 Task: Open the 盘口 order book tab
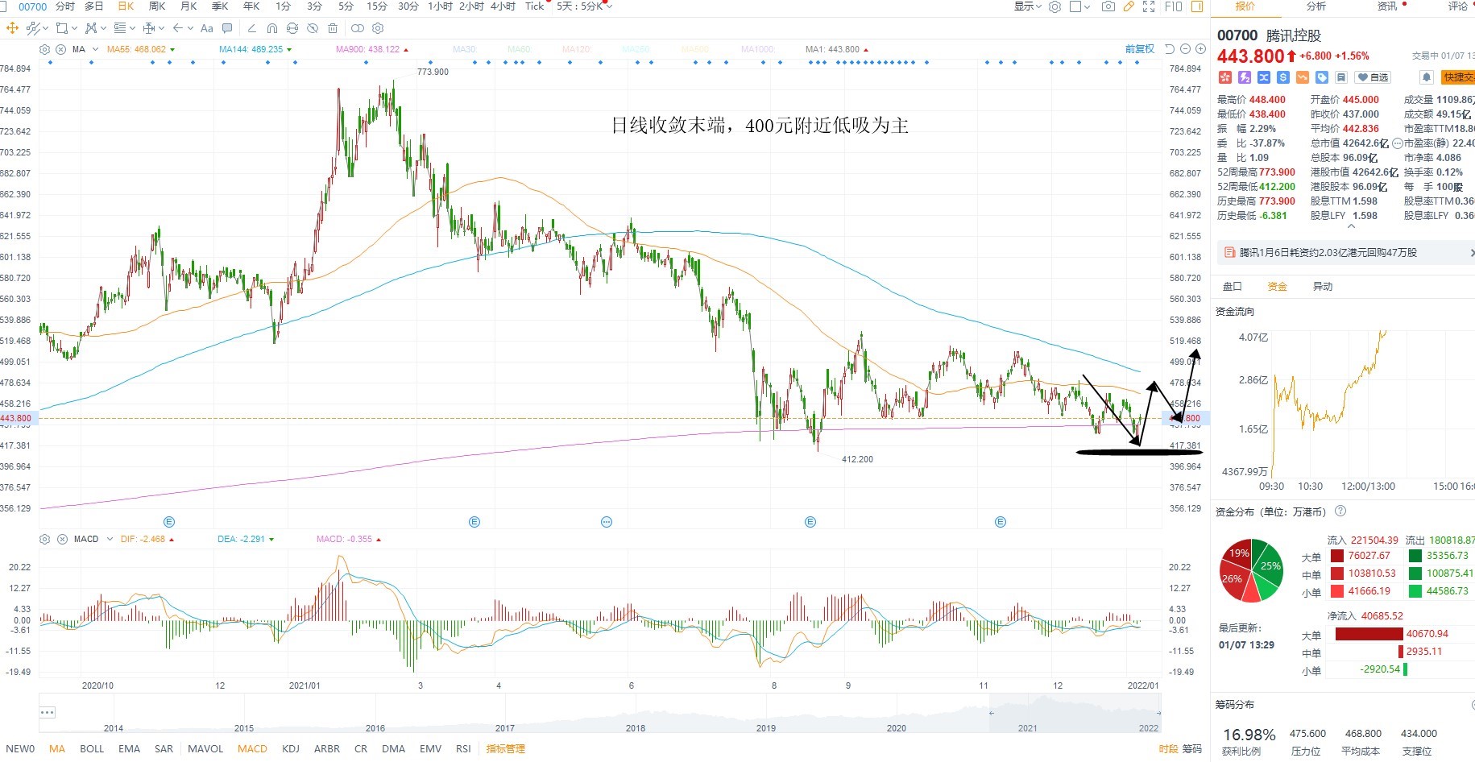coord(1233,286)
